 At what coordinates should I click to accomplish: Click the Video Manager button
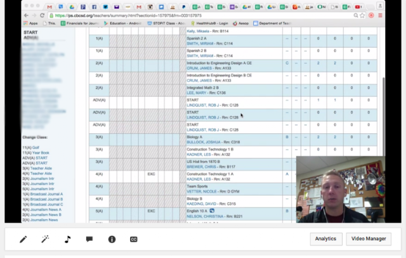(369, 239)
